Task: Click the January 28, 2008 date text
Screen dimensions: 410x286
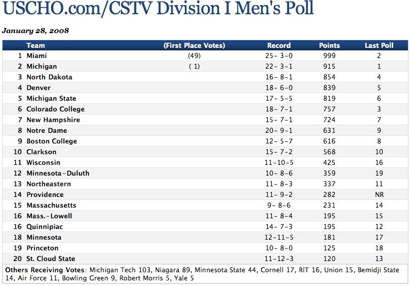Action: pos(36,31)
